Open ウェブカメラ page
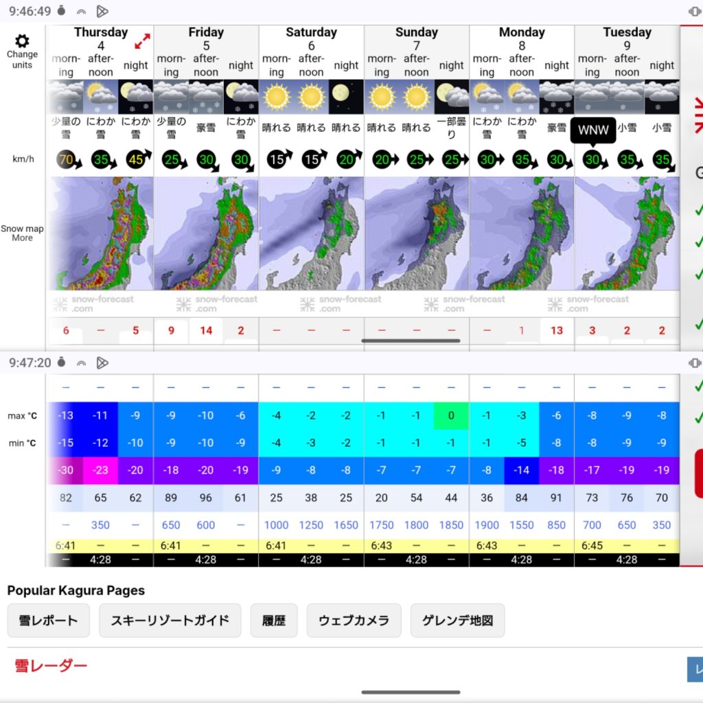The image size is (703, 703). 354,621
